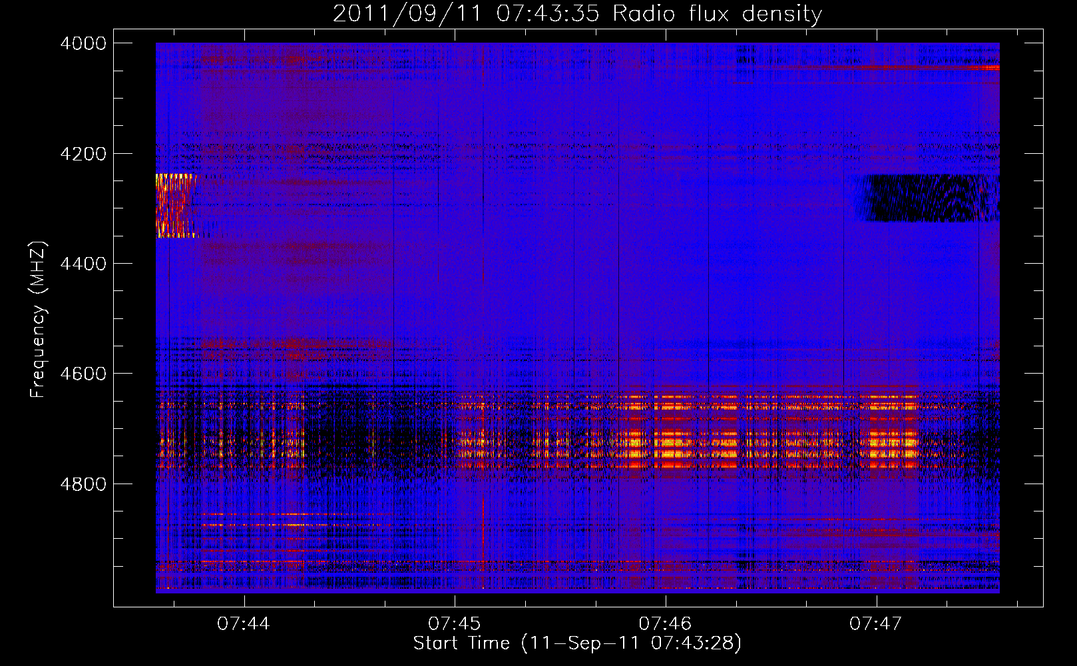Click the plot title "2011/09/11 07:43:35 Radio flux density"
The height and width of the screenshot is (666, 1077).
pyautogui.click(x=577, y=13)
